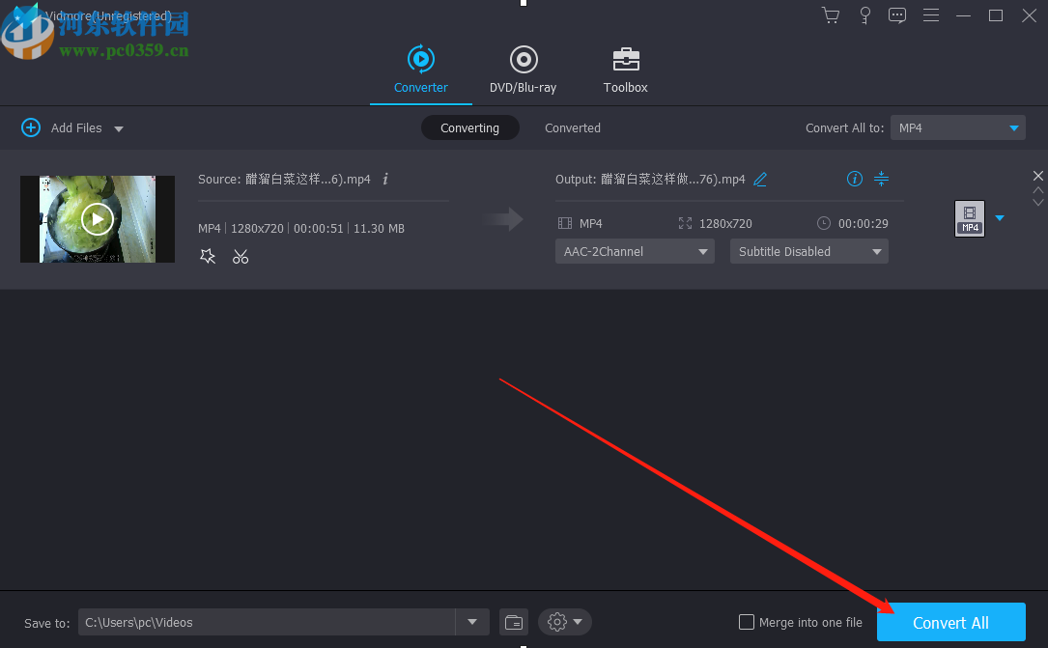The height and width of the screenshot is (648, 1048).
Task: Open the output folder browser icon
Action: pos(513,622)
